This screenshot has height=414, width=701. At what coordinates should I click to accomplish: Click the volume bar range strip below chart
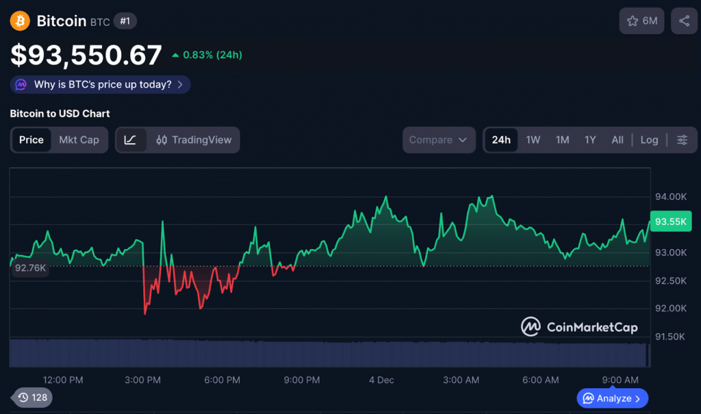coord(329,353)
